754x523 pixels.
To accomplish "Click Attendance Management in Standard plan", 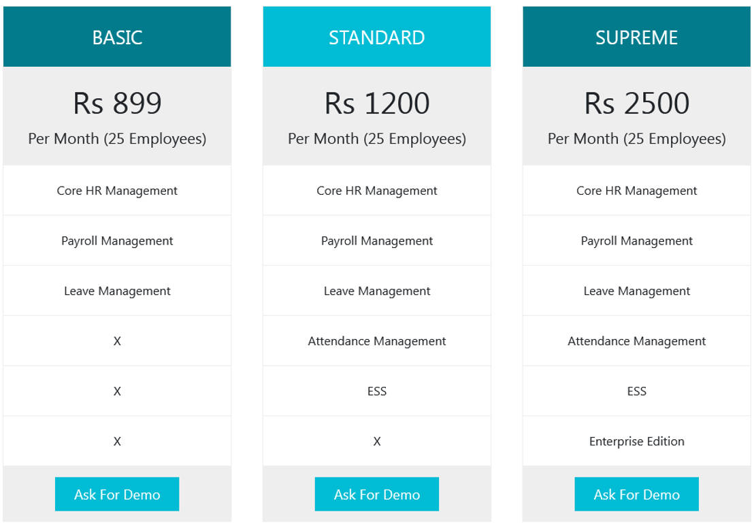I will (x=376, y=341).
